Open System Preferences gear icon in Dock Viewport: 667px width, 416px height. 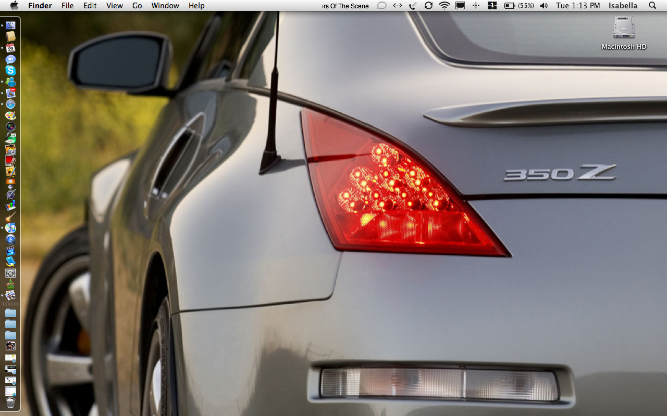coord(10,273)
